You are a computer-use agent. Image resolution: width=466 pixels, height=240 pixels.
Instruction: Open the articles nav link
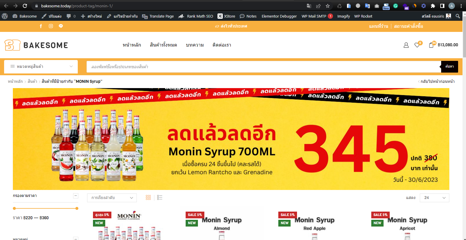(195, 45)
